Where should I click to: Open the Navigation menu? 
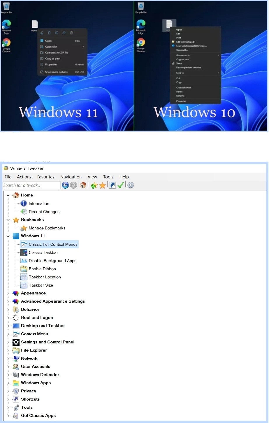coord(71,177)
